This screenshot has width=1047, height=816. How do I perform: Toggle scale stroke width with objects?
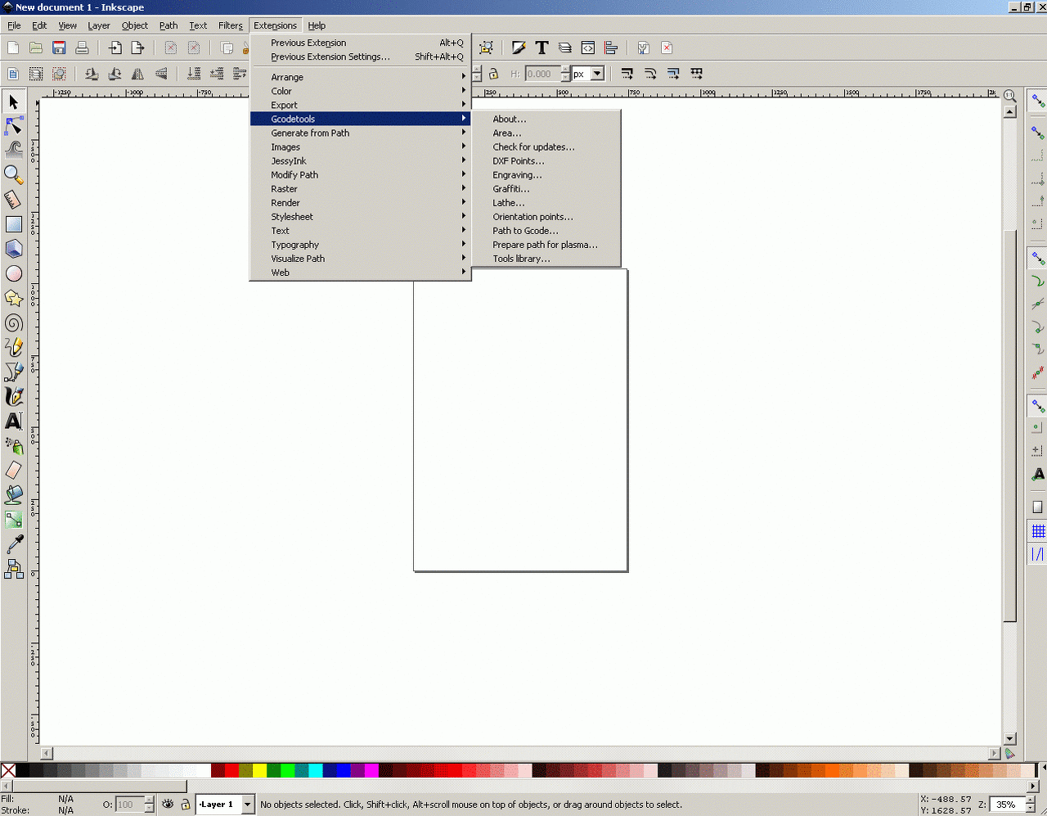click(627, 74)
